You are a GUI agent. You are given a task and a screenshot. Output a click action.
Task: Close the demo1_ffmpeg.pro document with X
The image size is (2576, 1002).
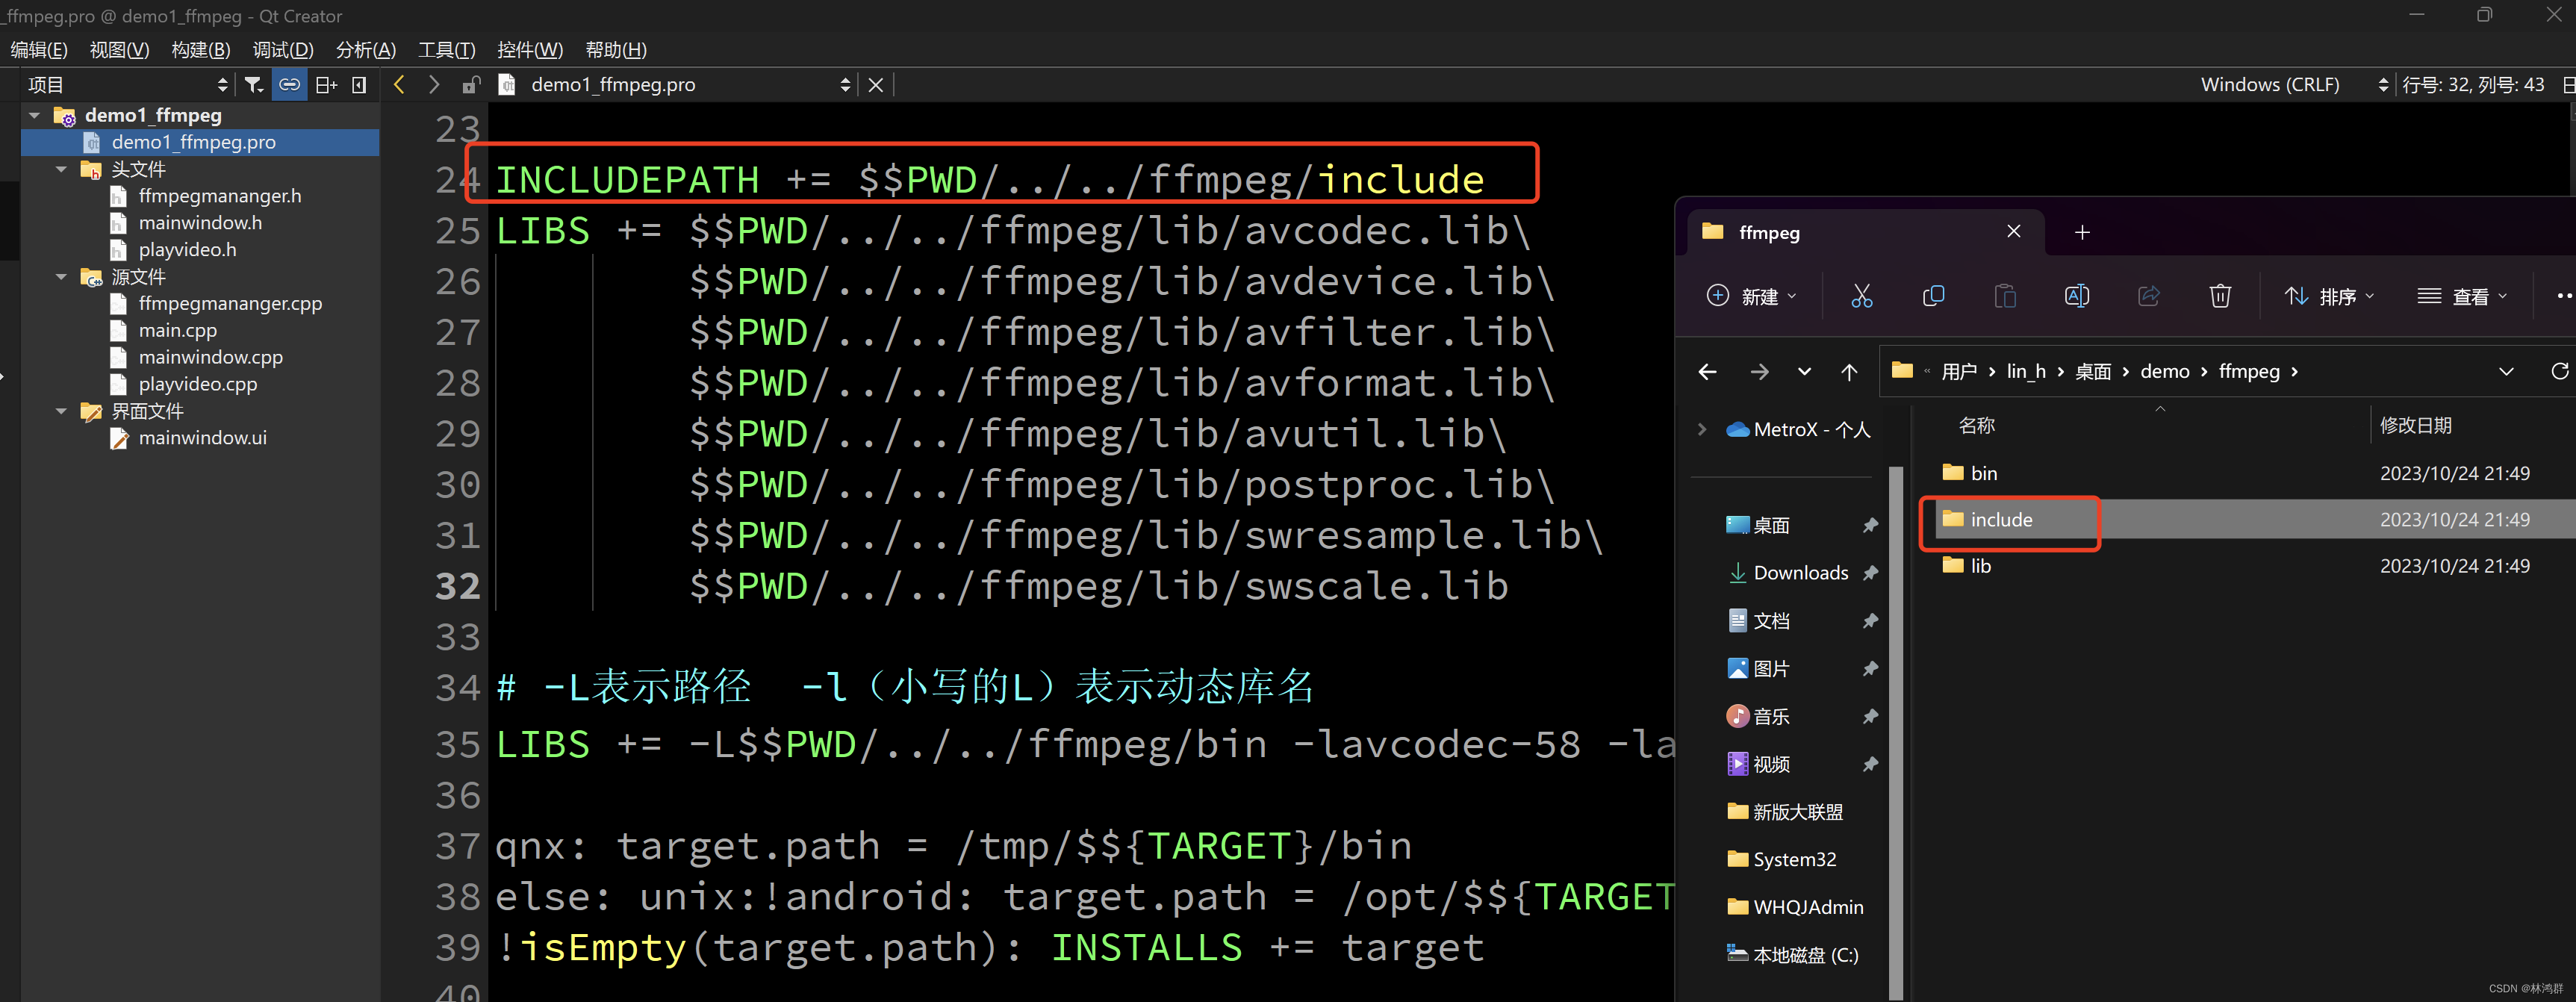click(875, 85)
